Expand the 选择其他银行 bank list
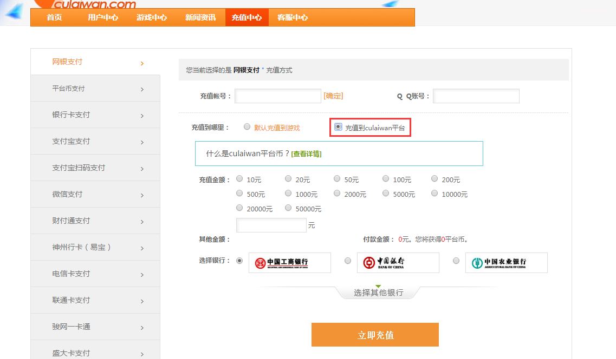The height and width of the screenshot is (359, 616). pyautogui.click(x=378, y=292)
